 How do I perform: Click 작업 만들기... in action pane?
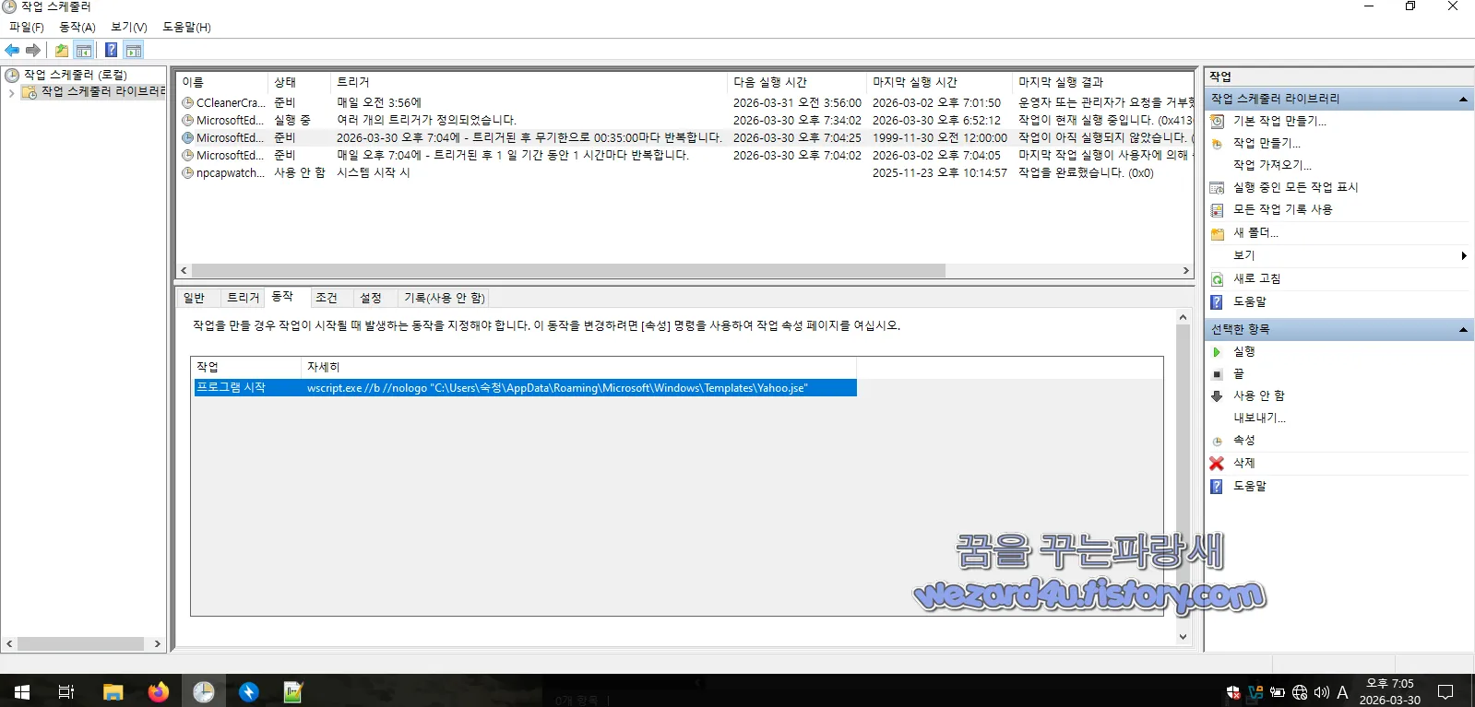point(1267,143)
